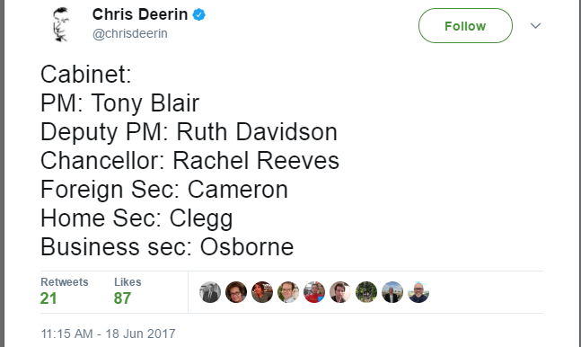The width and height of the screenshot is (581, 347).
Task: Open the fourth liker avatar in white shirt
Action: [x=288, y=292]
